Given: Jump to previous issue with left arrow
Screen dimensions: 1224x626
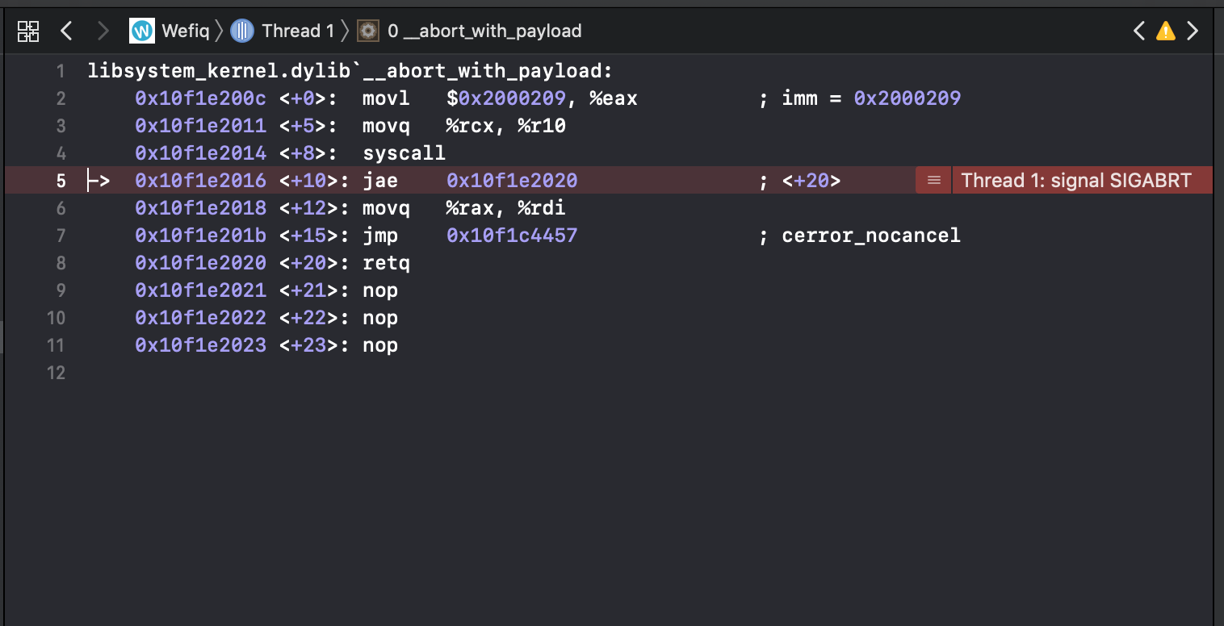Looking at the screenshot, I should pyautogui.click(x=1138, y=31).
